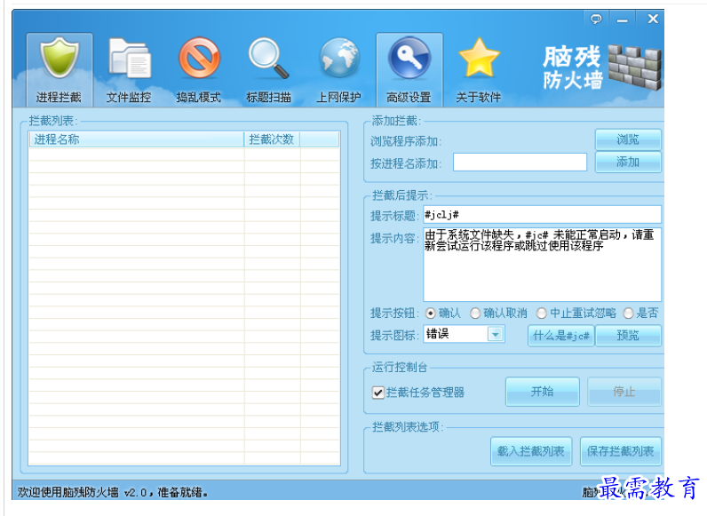Sort by 进程名称 column header

[136, 139]
